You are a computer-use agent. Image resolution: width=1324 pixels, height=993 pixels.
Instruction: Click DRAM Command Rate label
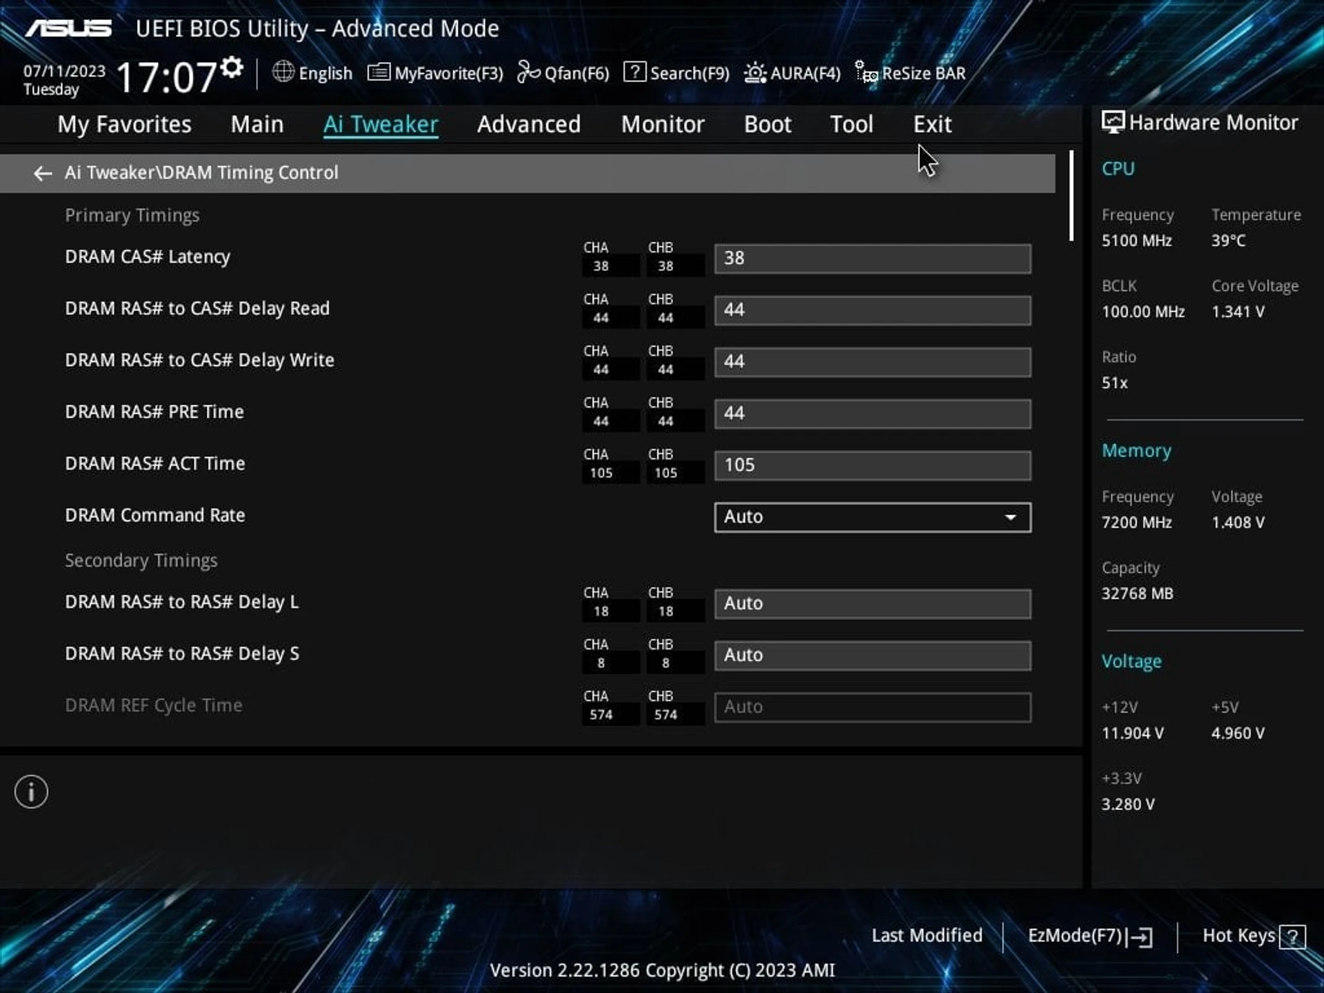(x=155, y=515)
